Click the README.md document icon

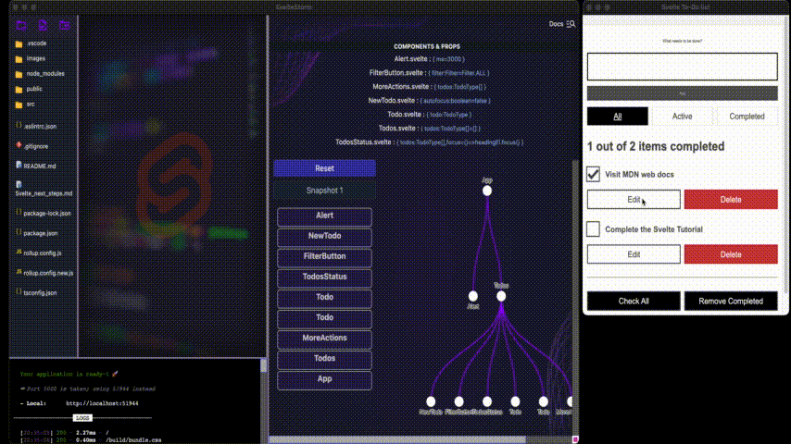[19, 165]
